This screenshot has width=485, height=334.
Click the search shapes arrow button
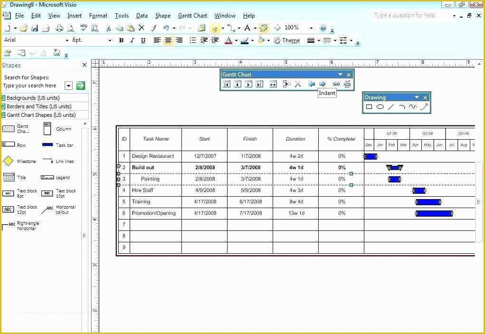click(80, 86)
